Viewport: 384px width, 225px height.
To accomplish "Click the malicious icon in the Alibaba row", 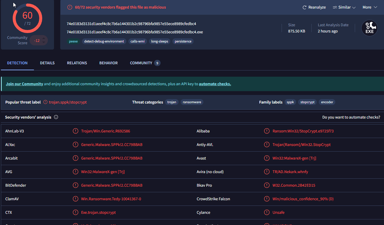I will coord(267,131).
